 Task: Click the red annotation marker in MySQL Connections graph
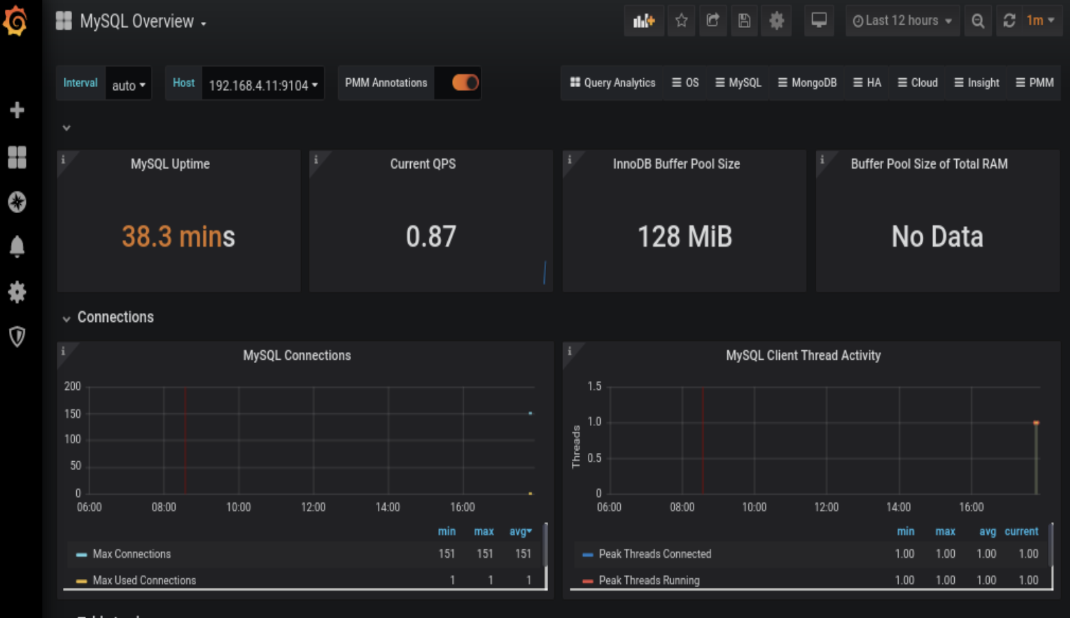click(185, 440)
